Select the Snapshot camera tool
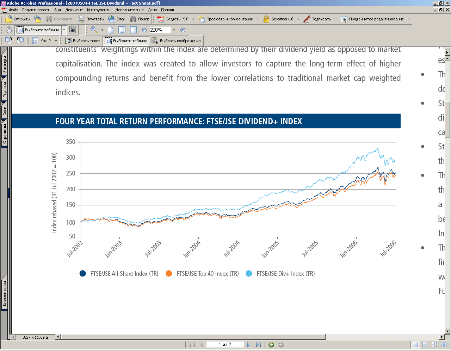451x351 pixels. pos(72,30)
